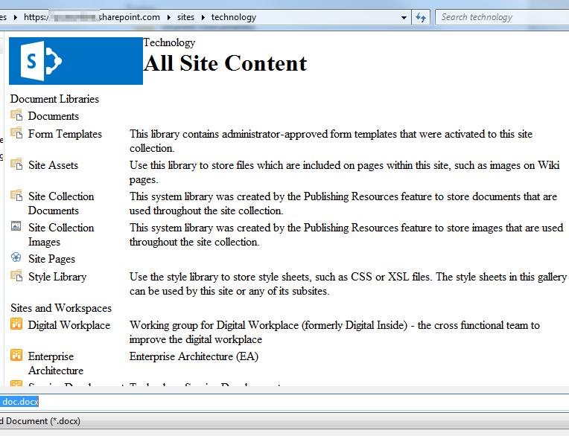Open the Form Templates link

pyautogui.click(x=65, y=134)
